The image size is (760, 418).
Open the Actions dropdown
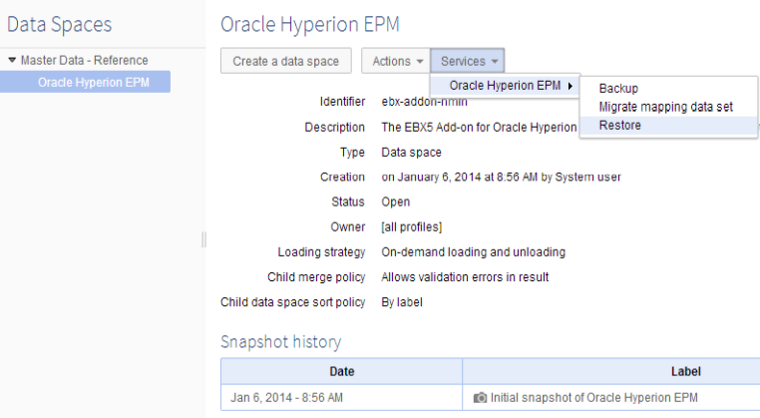[396, 61]
